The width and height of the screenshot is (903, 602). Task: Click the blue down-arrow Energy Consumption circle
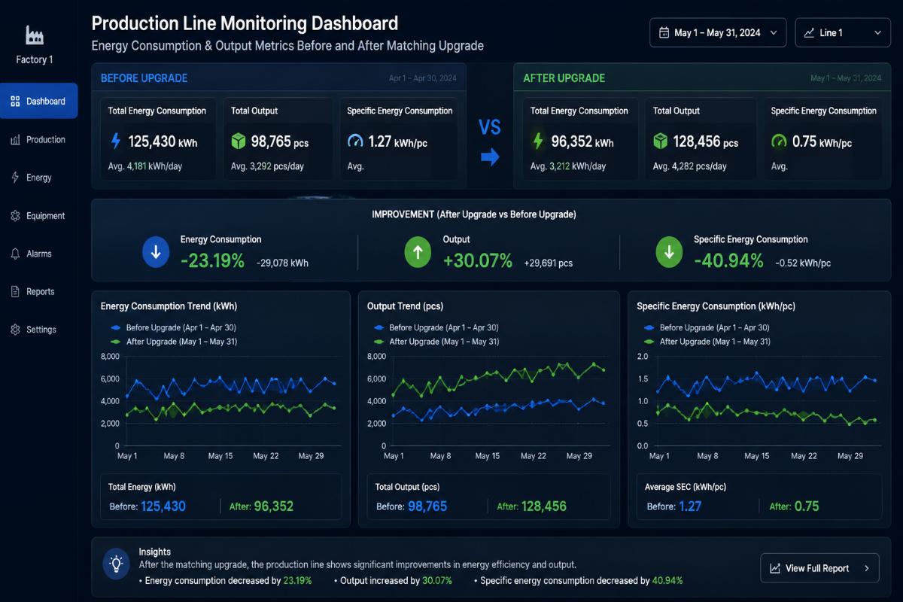[x=156, y=253]
